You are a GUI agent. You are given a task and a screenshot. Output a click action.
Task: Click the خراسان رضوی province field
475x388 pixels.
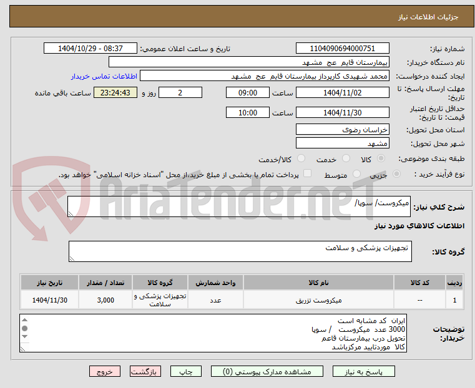pyautogui.click(x=342, y=130)
